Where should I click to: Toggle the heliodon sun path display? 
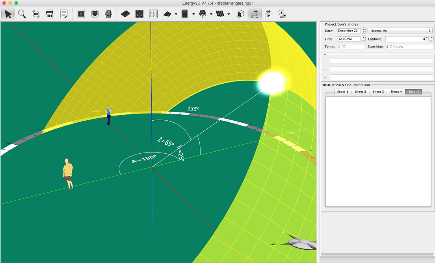255,14
